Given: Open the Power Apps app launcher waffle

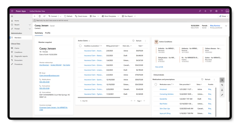Looking at the screenshot, I should pyautogui.click(x=12, y=11).
